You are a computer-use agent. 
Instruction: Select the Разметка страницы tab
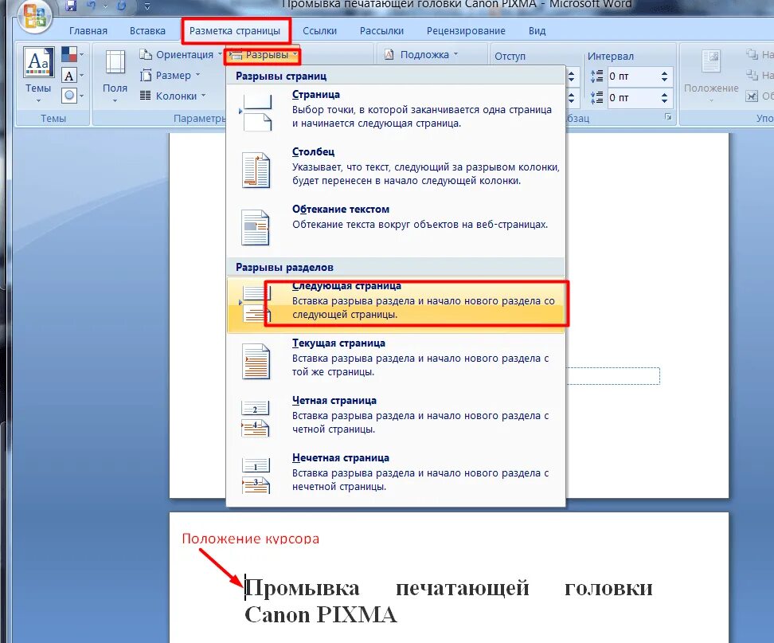tap(235, 30)
